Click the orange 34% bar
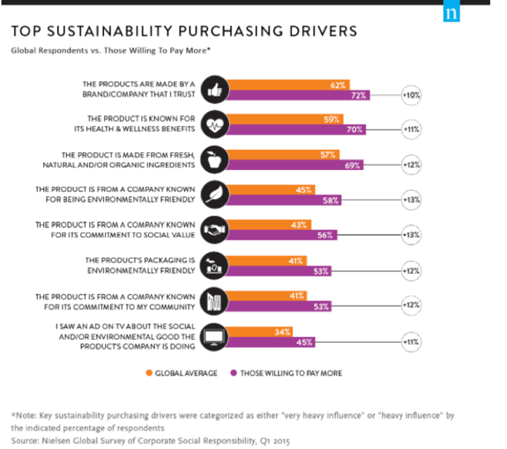This screenshot has height=449, width=507. (259, 332)
